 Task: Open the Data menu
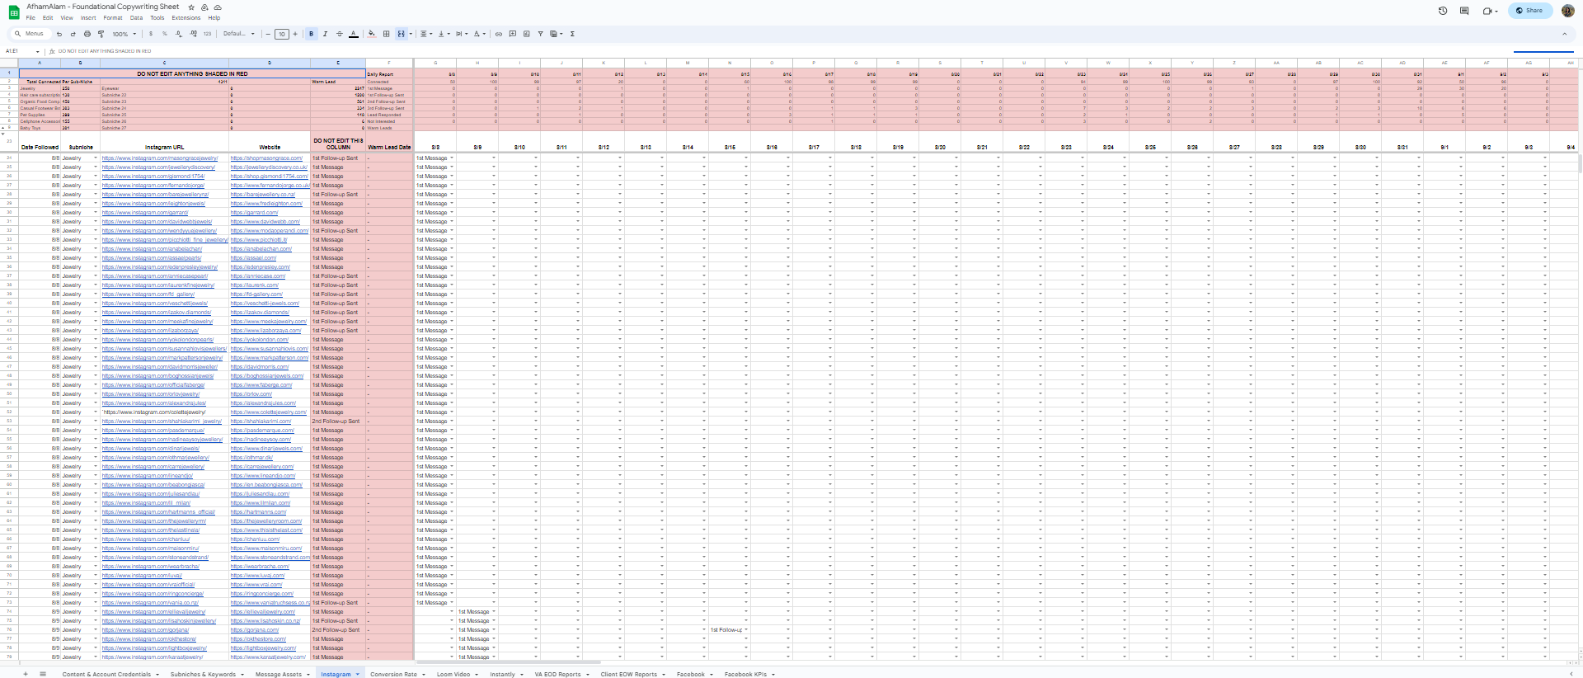tap(136, 18)
